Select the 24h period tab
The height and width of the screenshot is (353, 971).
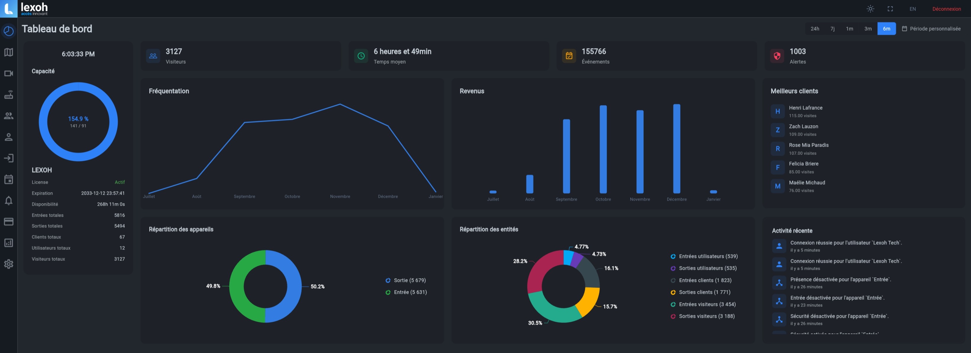[x=815, y=29]
